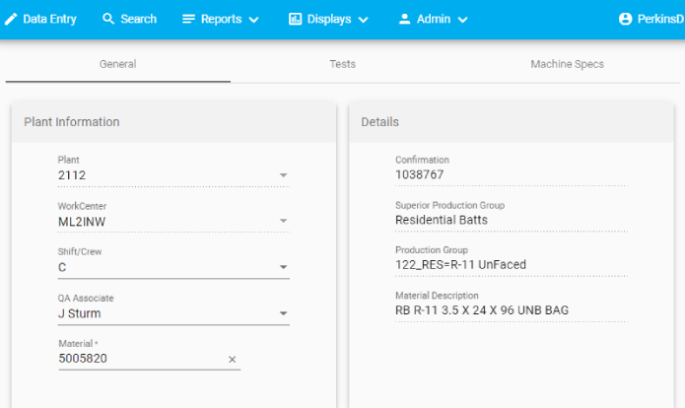The image size is (685, 408).
Task: Click the Residential Batts value
Action: pyautogui.click(x=442, y=220)
